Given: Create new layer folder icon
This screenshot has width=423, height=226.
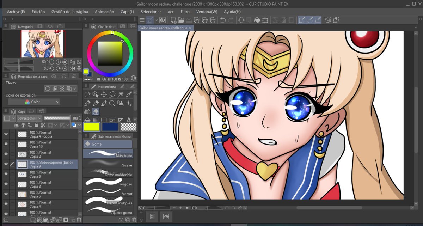Looking at the screenshot, I should [46, 220].
